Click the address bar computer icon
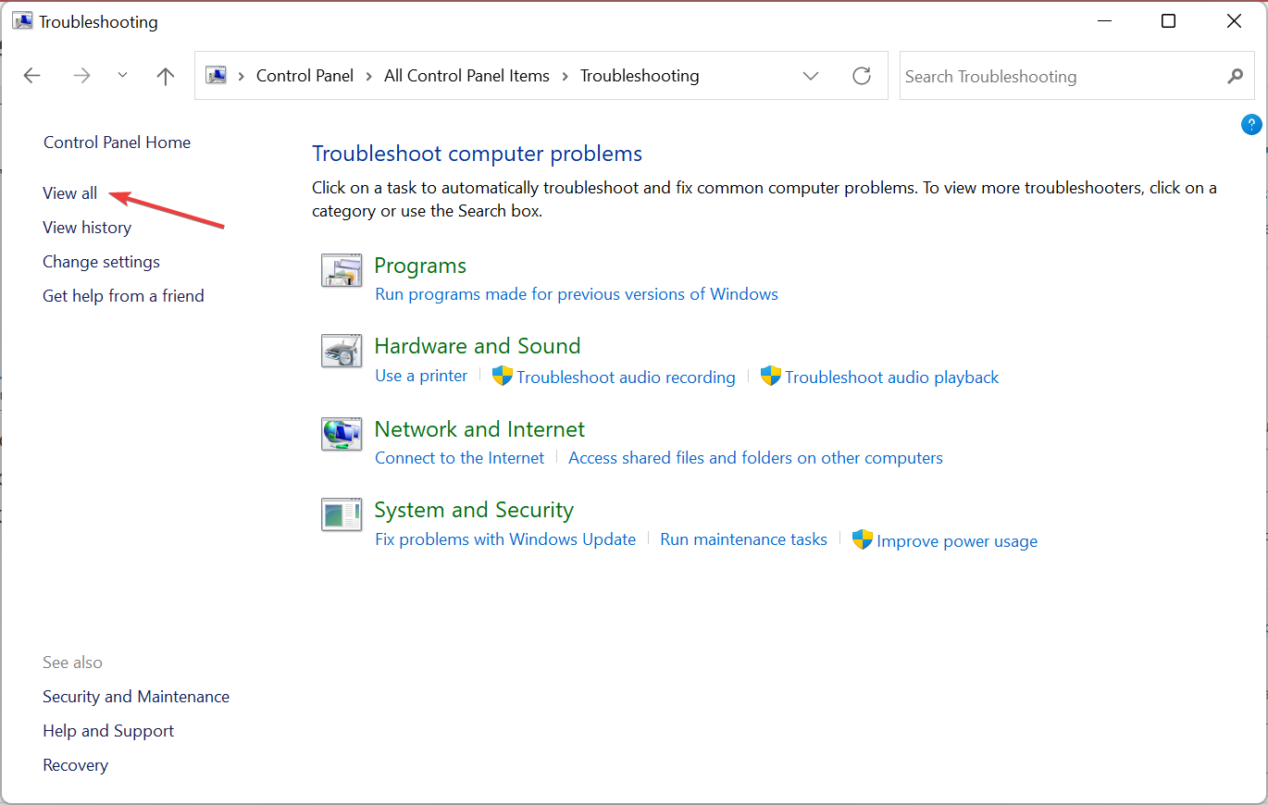1268x805 pixels. coord(217,76)
